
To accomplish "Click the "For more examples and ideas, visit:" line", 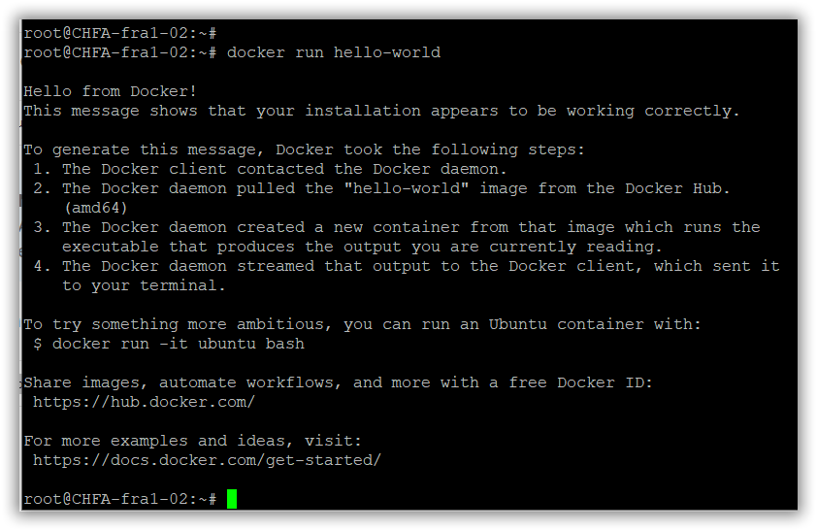I will pos(192,441).
